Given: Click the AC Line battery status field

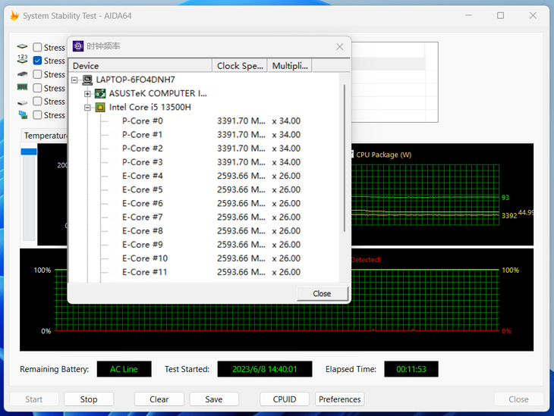Looking at the screenshot, I should point(124,369).
